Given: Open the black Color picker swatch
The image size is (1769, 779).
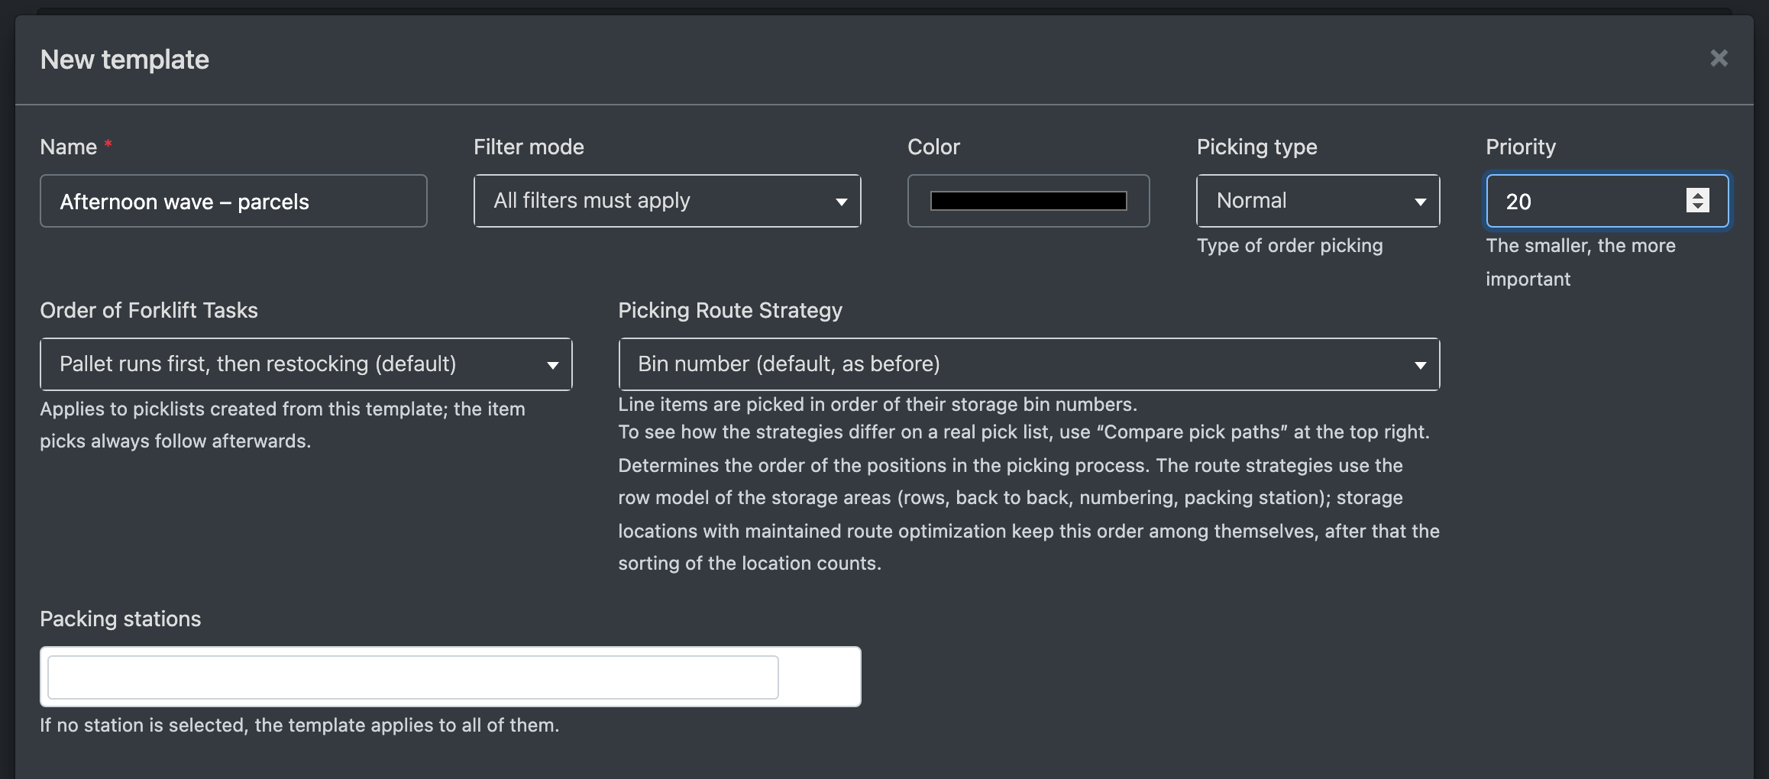Looking at the screenshot, I should click(1028, 201).
